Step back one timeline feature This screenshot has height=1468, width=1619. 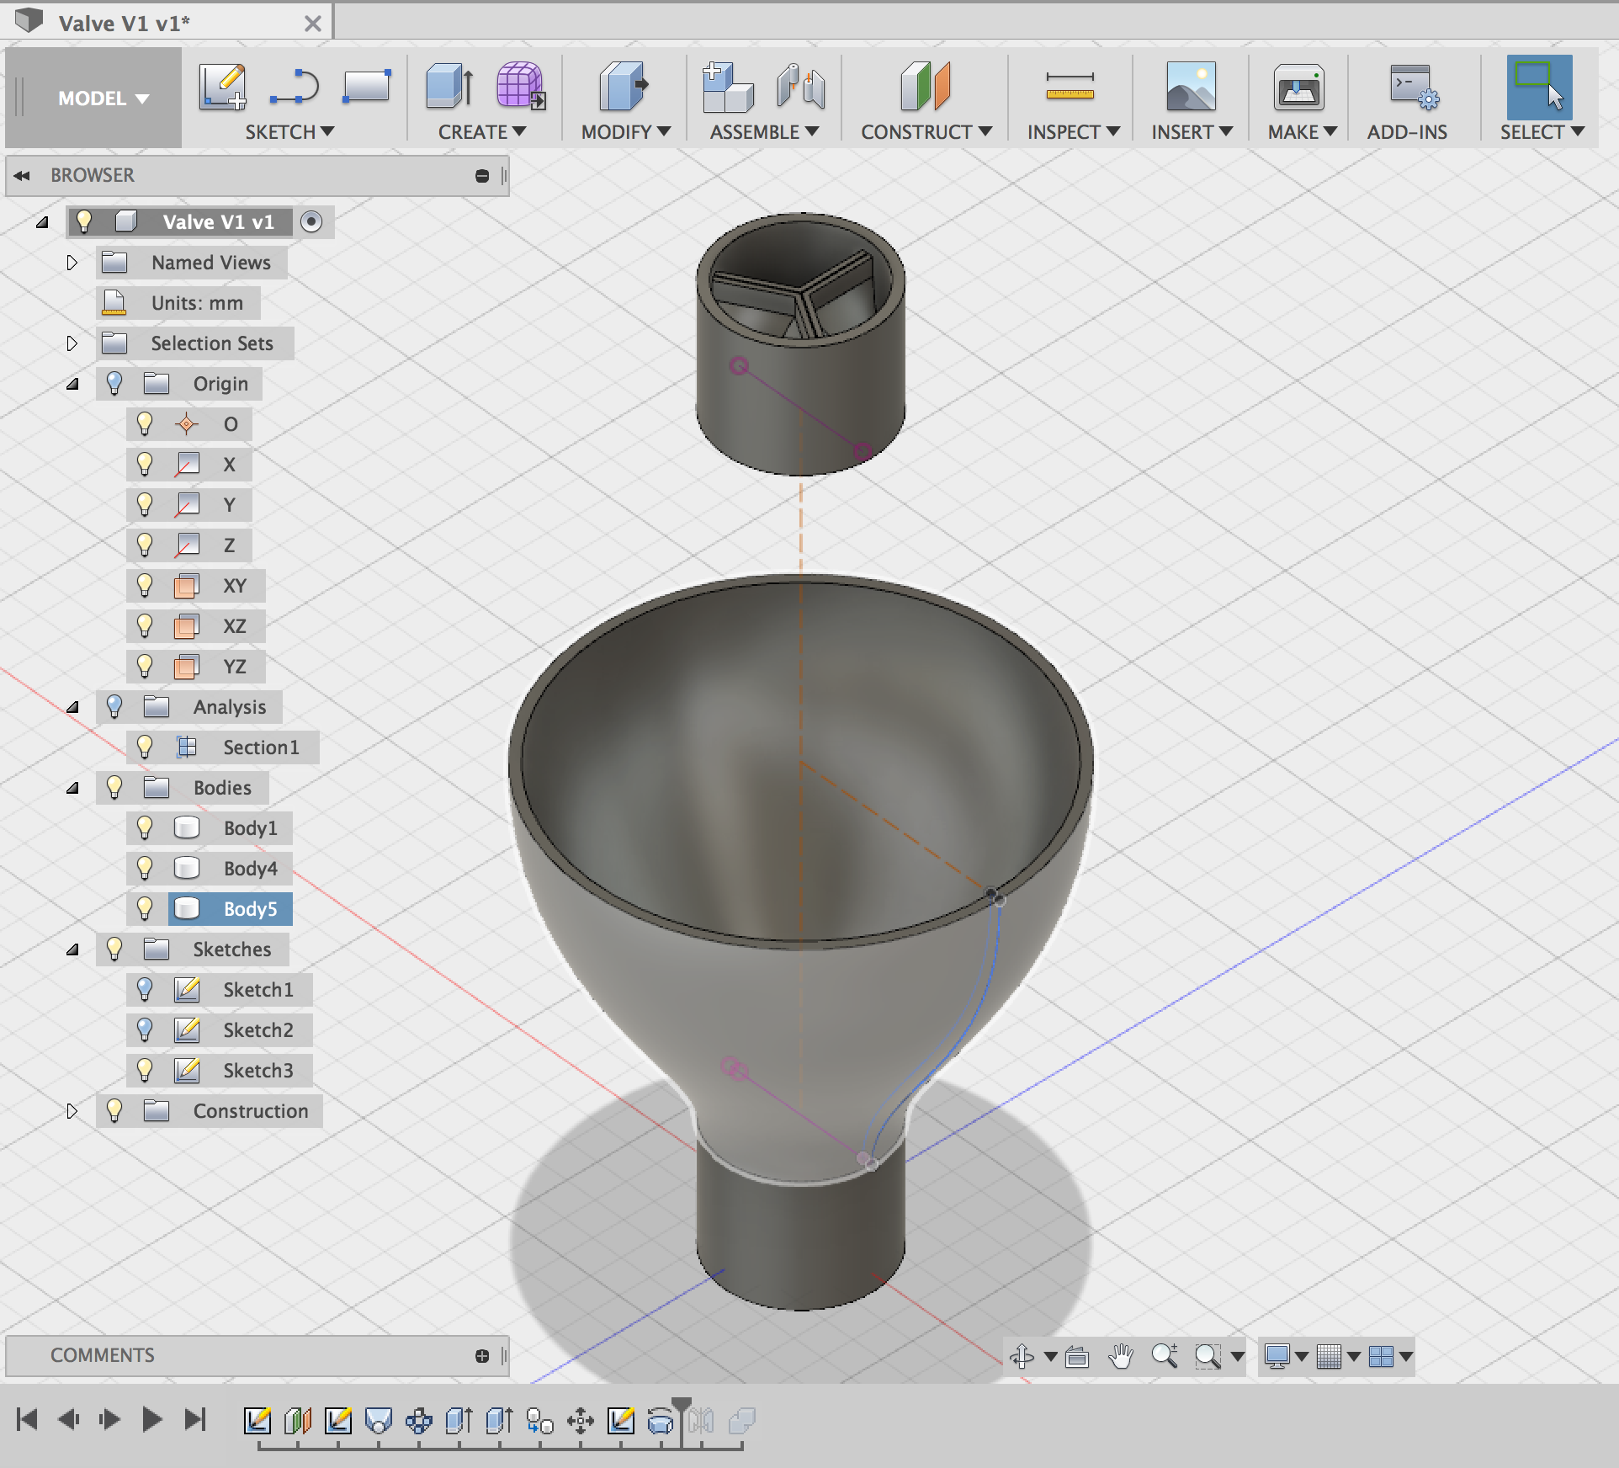68,1420
